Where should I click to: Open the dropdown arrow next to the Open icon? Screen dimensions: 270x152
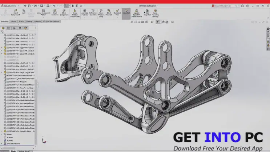tap(38, 6)
